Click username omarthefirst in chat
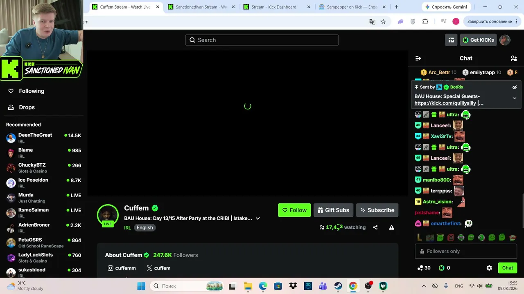 pyautogui.click(x=446, y=224)
